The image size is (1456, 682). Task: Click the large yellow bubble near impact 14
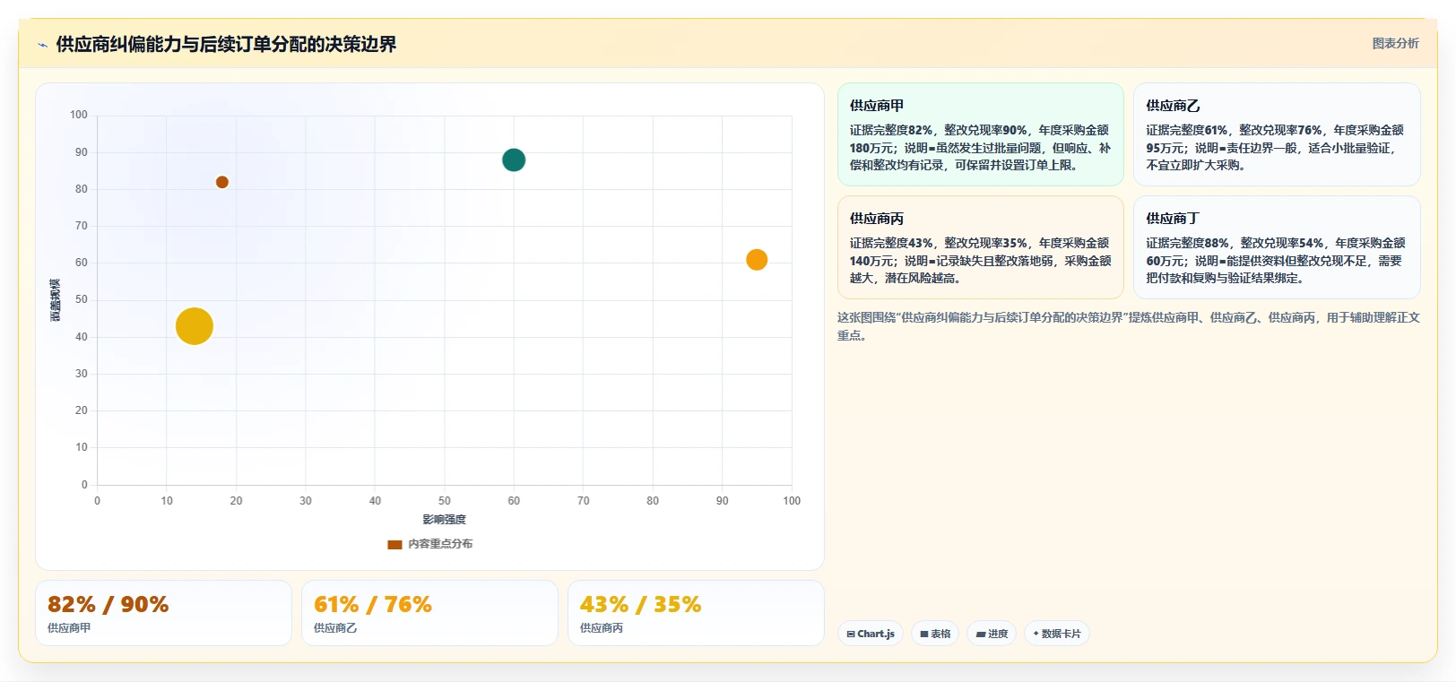pyautogui.click(x=195, y=326)
